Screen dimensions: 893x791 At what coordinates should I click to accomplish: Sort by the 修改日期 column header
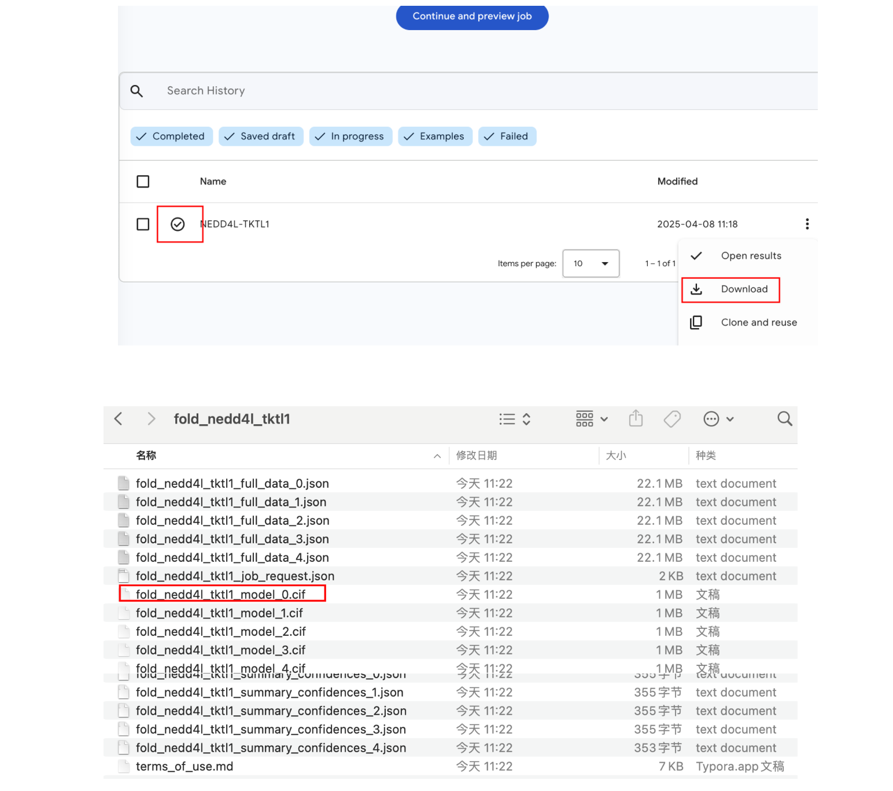(x=477, y=456)
